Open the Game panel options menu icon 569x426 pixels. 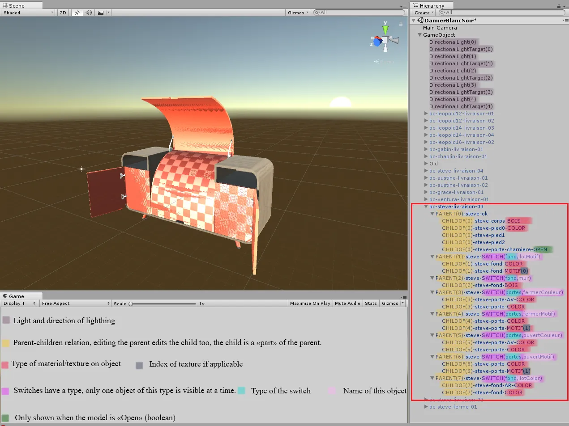(403, 297)
